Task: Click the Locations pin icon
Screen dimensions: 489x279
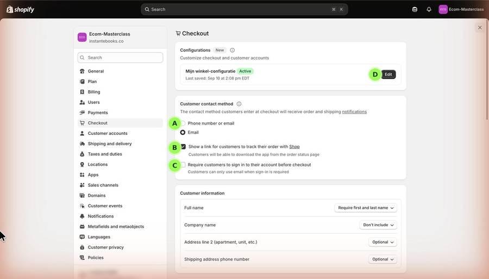Action: click(82, 164)
